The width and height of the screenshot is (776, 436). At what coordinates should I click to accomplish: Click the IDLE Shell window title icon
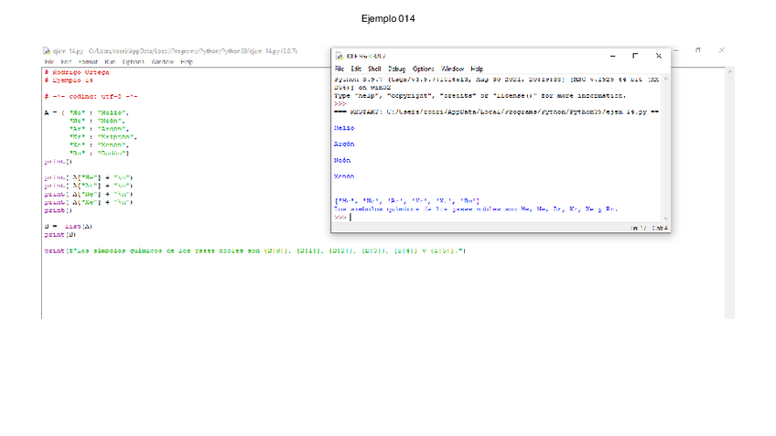(x=339, y=56)
